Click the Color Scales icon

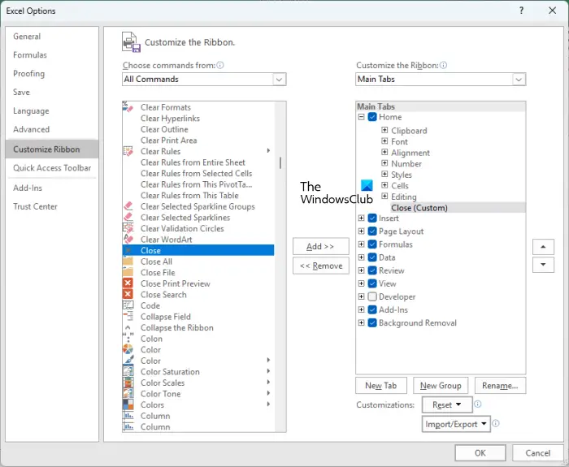click(x=128, y=383)
